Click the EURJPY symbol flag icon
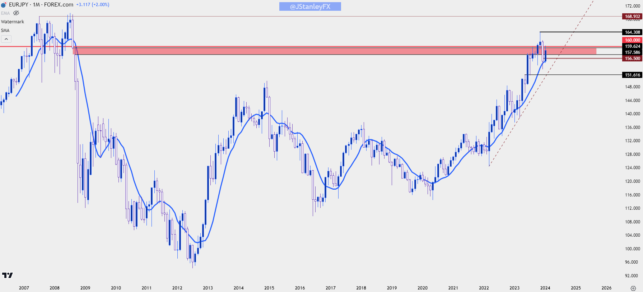 pyautogui.click(x=4, y=5)
